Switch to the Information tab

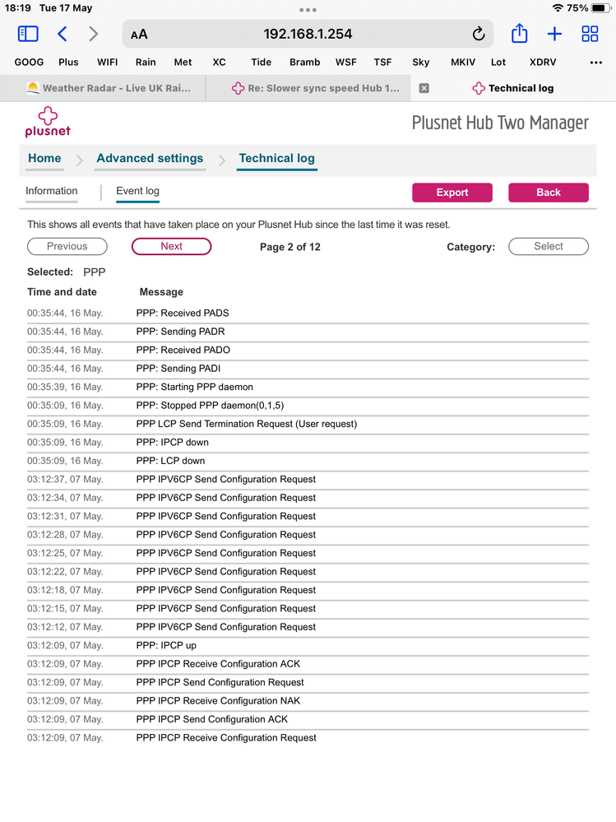51,191
